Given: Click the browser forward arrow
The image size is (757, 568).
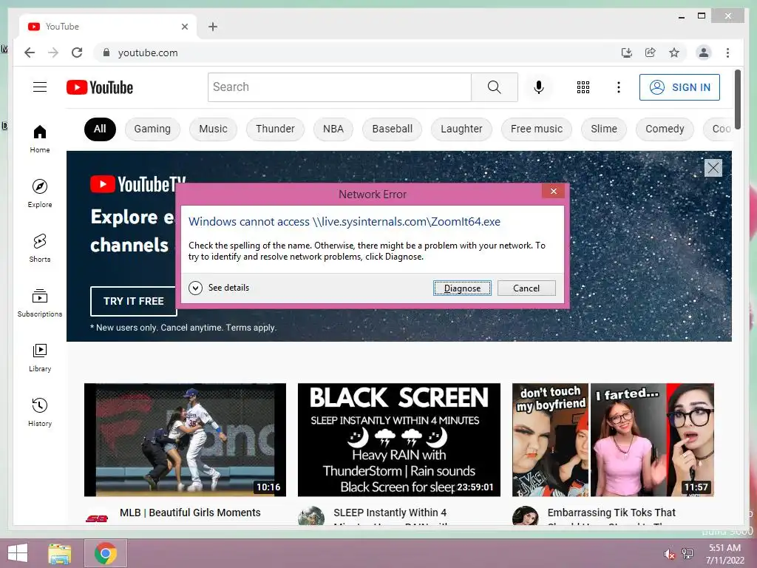Looking at the screenshot, I should click(53, 53).
